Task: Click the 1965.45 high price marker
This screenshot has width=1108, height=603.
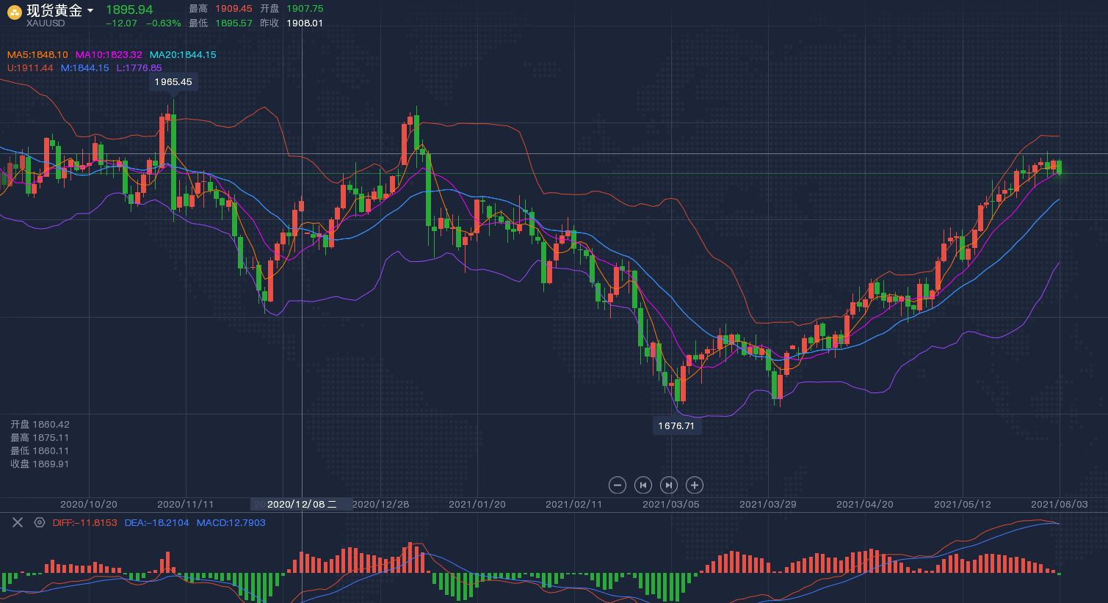Action: click(x=173, y=82)
